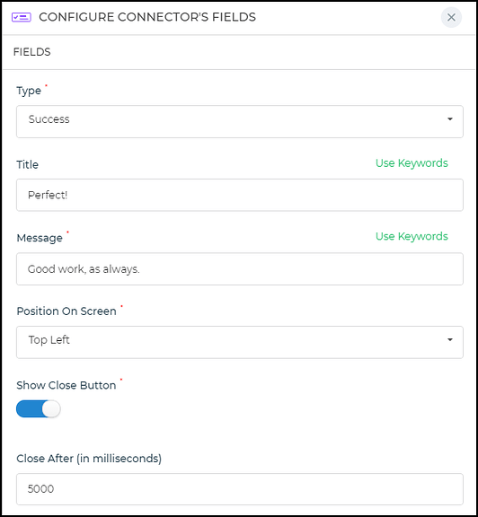Click the Top Left dropdown caret arrow
478x517 pixels.
449,339
